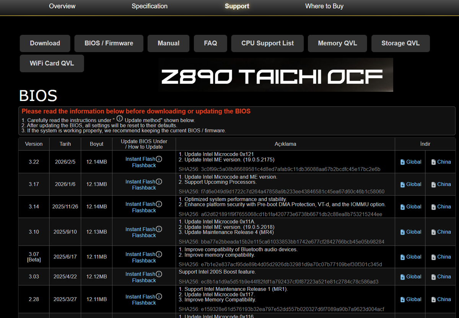Click the Z890 Taichi OCF banner image
Viewport: 459px width, 318px height.
(276, 75)
